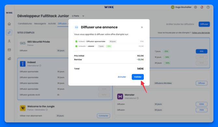Viewport: 218px width, 127px height.
Task: Switch to the Candidatures tab
Action: [25, 23]
